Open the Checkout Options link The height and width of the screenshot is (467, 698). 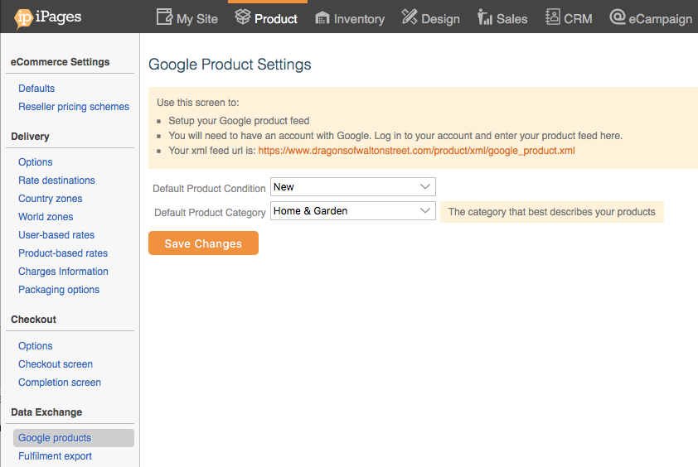pos(35,346)
